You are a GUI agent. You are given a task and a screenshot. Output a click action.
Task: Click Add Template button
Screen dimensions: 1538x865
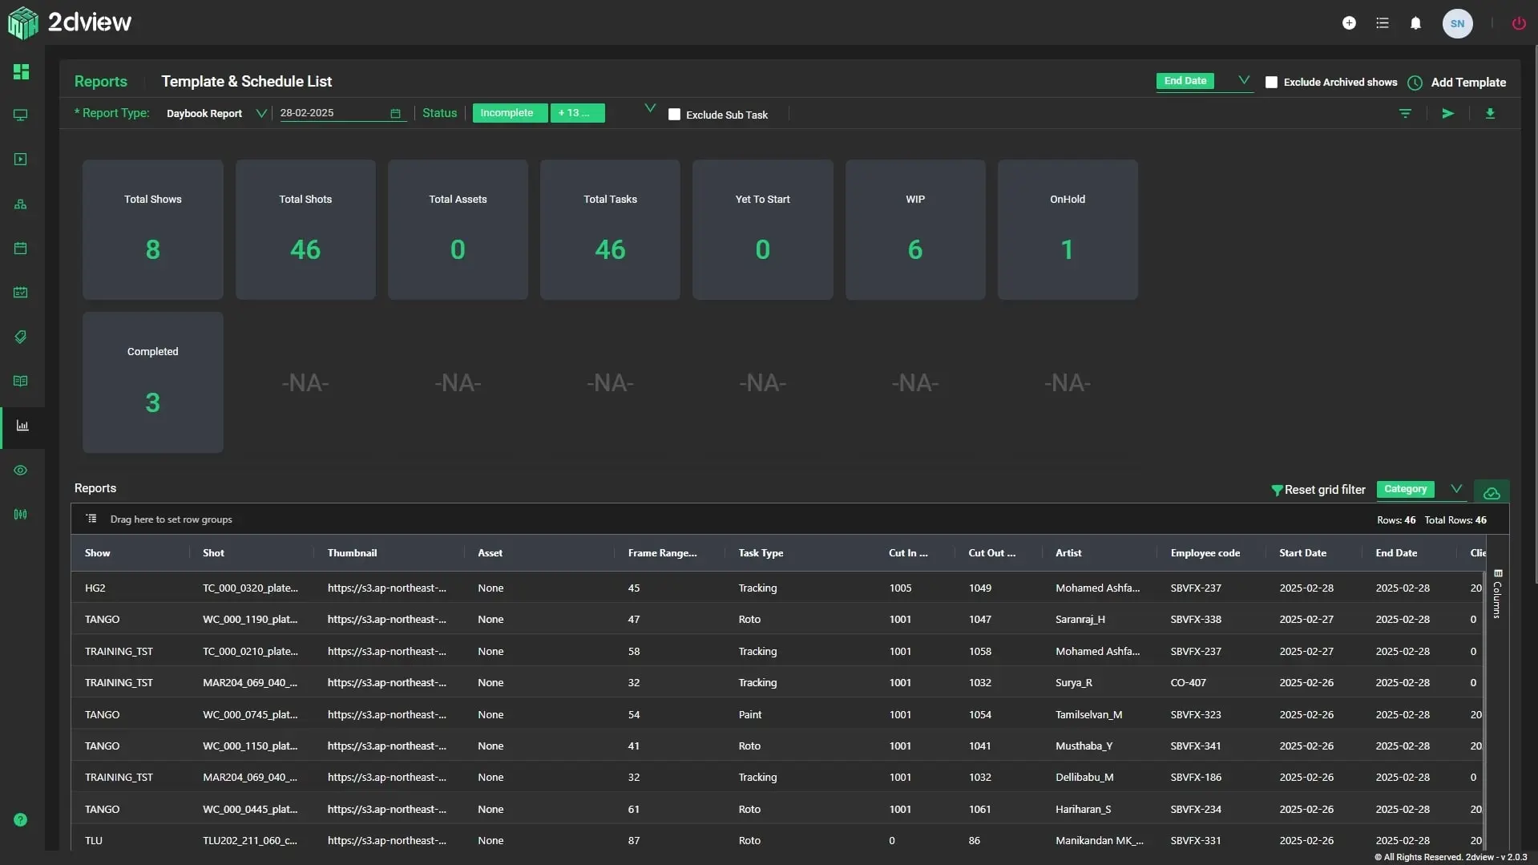point(1467,83)
